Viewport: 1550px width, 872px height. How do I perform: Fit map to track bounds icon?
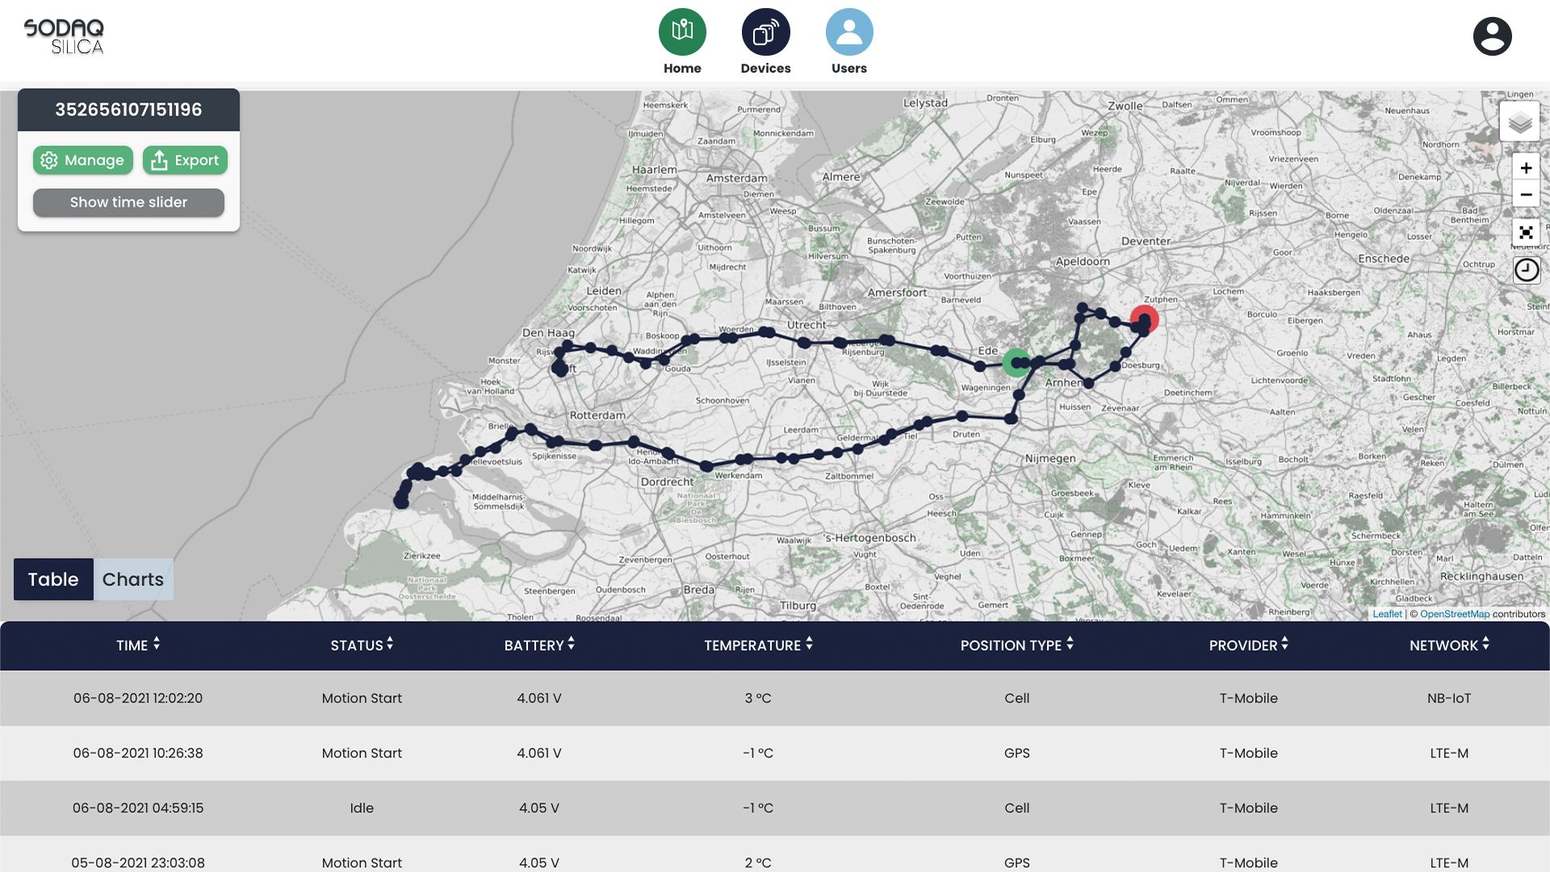1526,233
